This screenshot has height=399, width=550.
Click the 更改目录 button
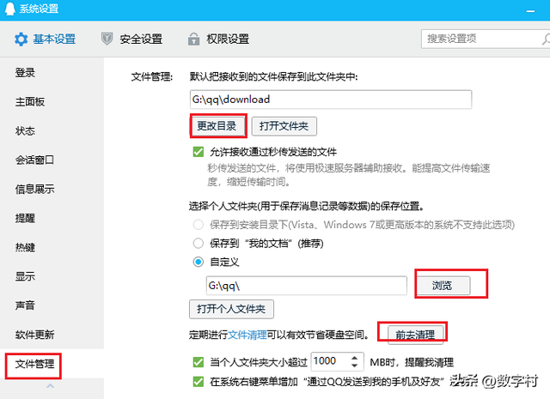click(x=217, y=126)
